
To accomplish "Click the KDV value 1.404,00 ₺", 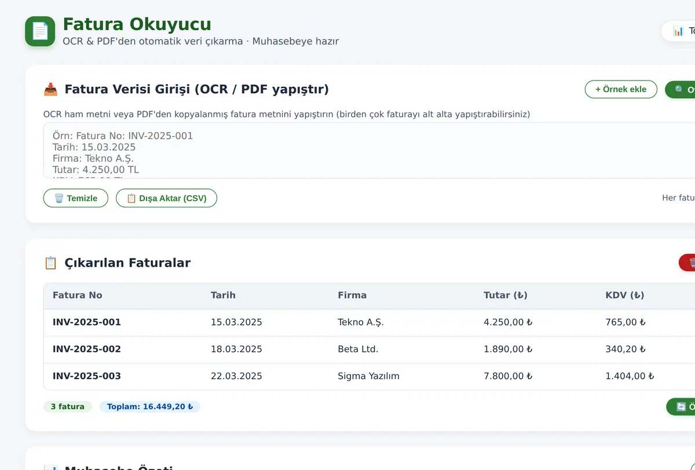I will coord(630,376).
